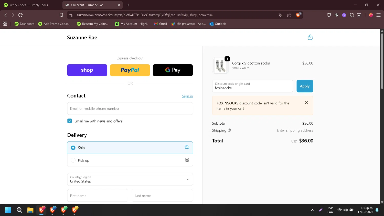Image resolution: width=384 pixels, height=216 pixels.
Task: Open Leo AI purple toolbar icon
Action: point(344,15)
